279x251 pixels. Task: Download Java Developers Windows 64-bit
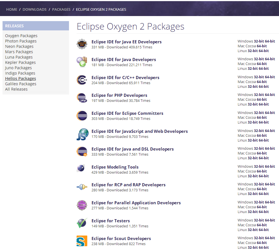(x=270, y=59)
